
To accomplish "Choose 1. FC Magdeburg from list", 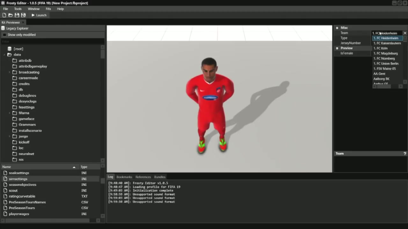I will 385,53.
